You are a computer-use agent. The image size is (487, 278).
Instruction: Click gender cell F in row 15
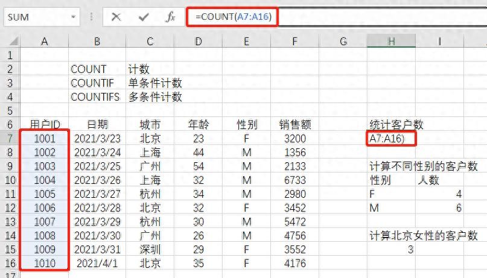pos(246,249)
